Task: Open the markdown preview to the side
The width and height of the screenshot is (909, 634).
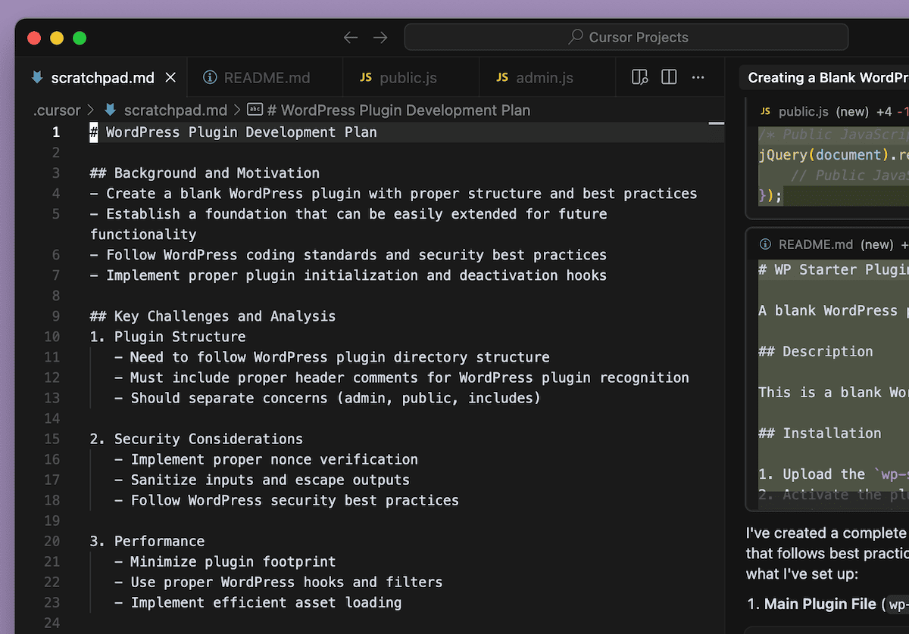Action: click(640, 77)
